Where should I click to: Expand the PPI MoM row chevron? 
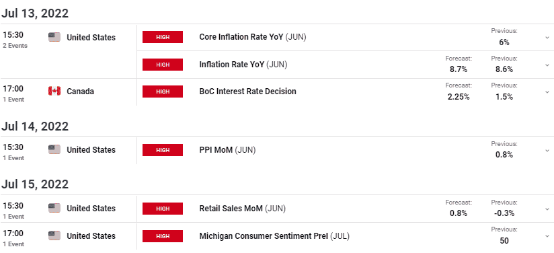547,151
